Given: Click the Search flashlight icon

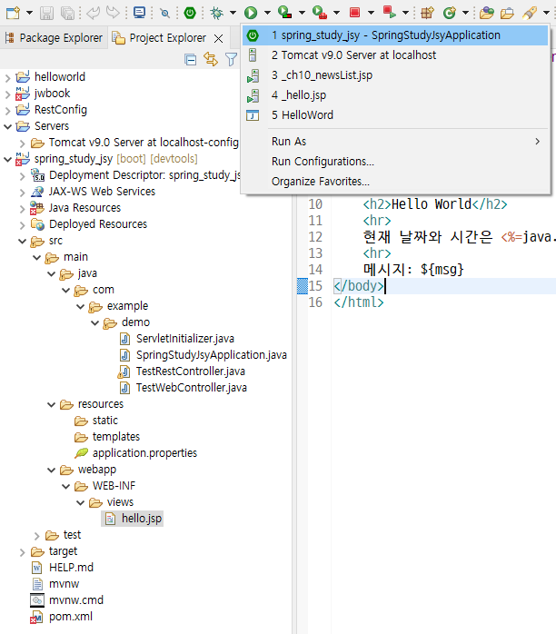Looking at the screenshot, I should click(530, 13).
